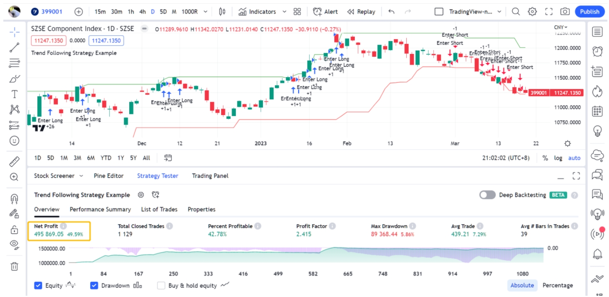609x297 pixels.
Task: Toggle auto scale mode
Action: (x=574, y=158)
